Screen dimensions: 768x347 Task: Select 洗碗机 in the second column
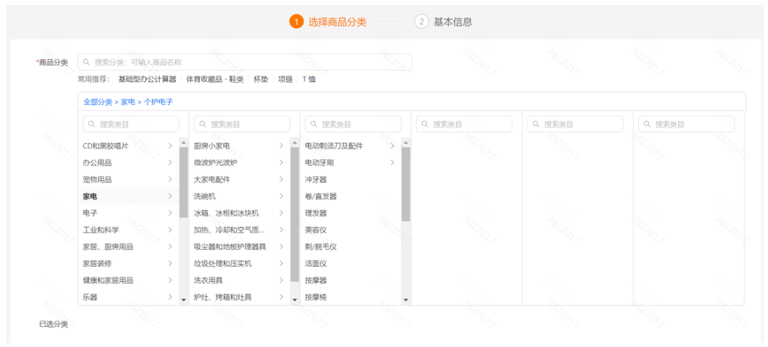click(205, 197)
